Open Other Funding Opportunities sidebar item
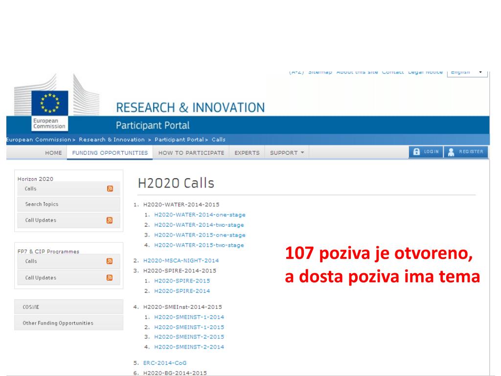 [68, 323]
